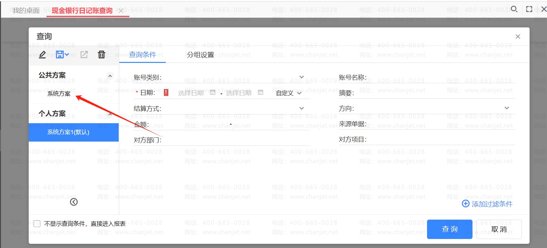
Task: Open the end date calendar icon
Action: click(x=261, y=93)
